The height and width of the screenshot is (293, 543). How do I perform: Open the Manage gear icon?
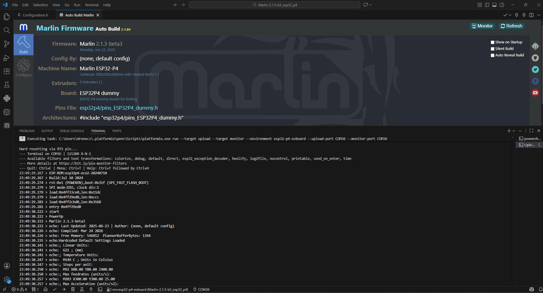(x=7, y=279)
